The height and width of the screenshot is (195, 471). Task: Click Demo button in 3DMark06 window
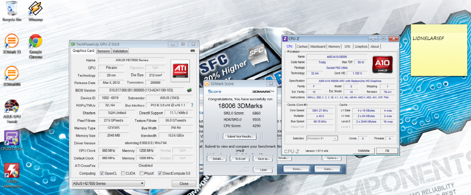coord(297,169)
